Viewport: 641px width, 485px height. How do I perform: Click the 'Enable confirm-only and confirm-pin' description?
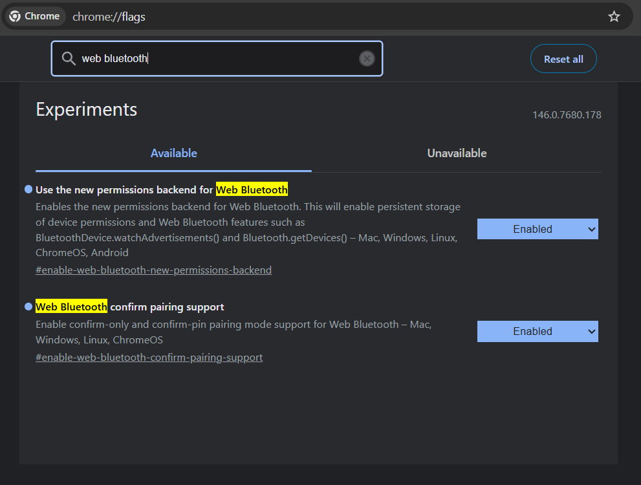[x=234, y=332]
